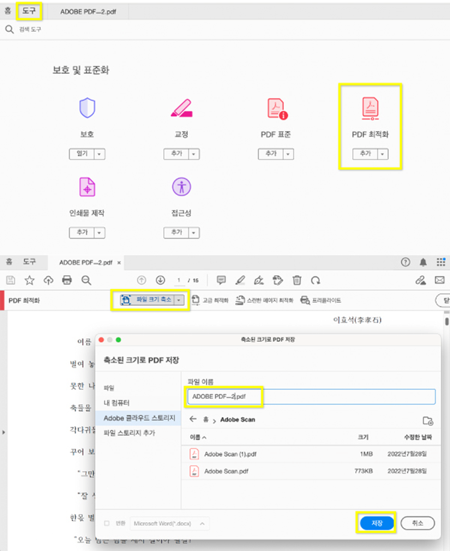This screenshot has height=551, width=450.
Task: Click the 파일 크기 축소 button
Action: point(148,300)
